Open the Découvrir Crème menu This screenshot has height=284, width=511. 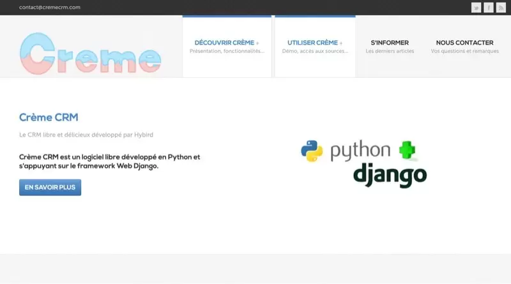pos(227,47)
